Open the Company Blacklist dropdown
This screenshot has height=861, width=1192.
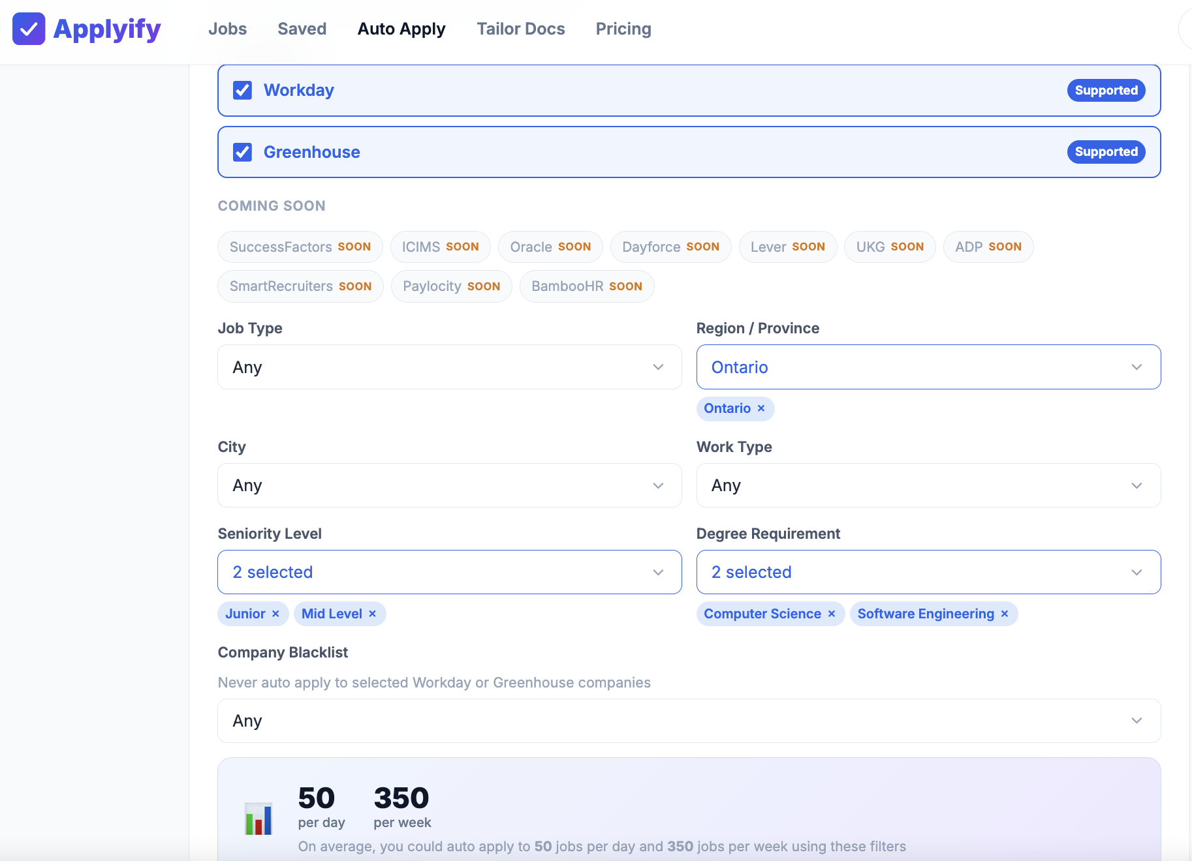click(x=689, y=721)
